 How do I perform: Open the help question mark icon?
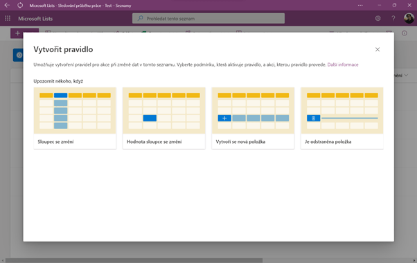[393, 18]
